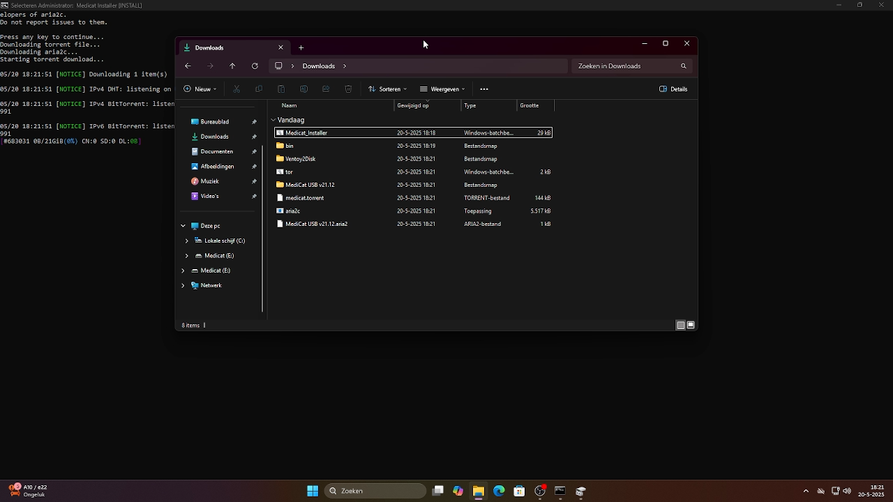
Task: Open Microsoft Store from the taskbar
Action: coord(519,491)
